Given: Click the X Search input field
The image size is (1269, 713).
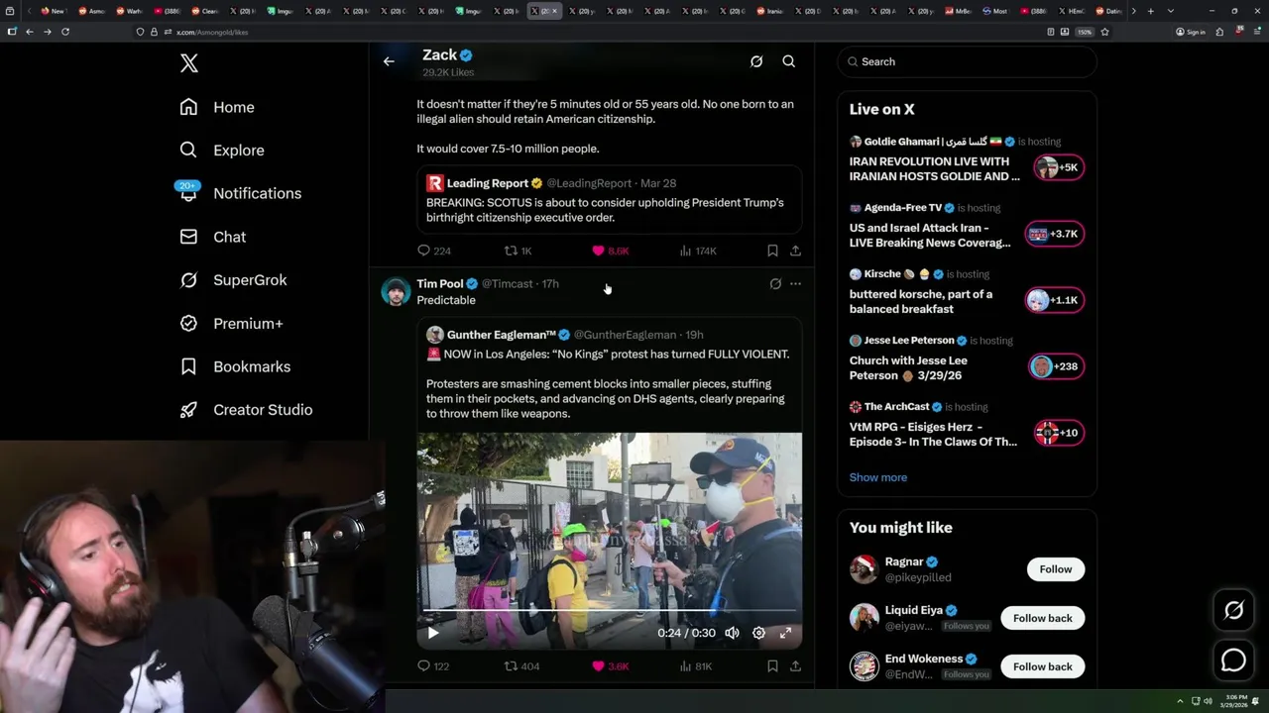Looking at the screenshot, I should click(967, 61).
